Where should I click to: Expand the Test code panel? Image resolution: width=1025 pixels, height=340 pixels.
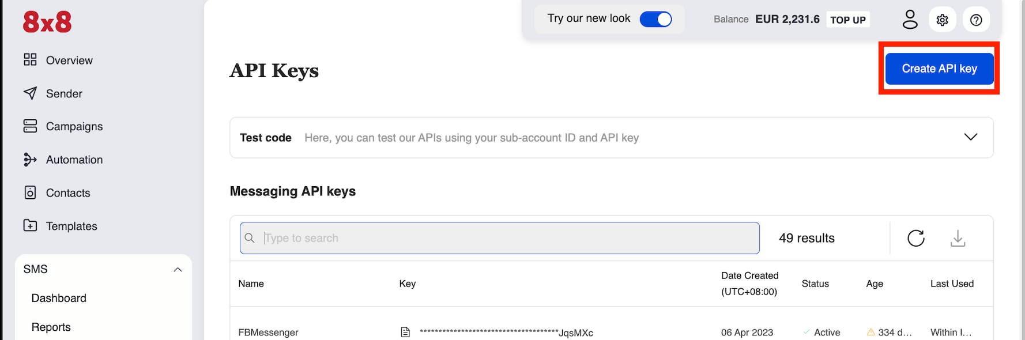(971, 137)
